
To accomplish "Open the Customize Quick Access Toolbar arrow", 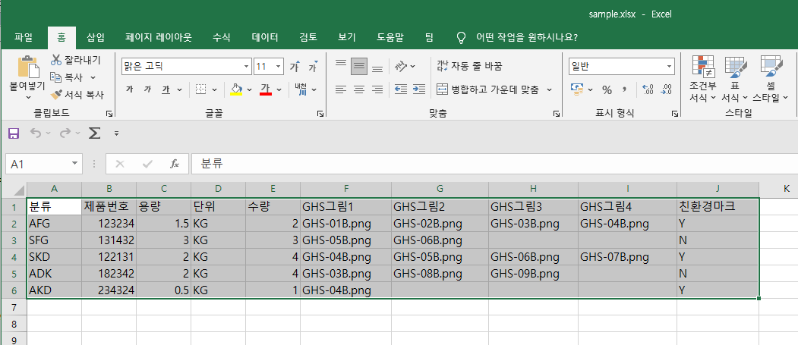I will click(x=116, y=133).
